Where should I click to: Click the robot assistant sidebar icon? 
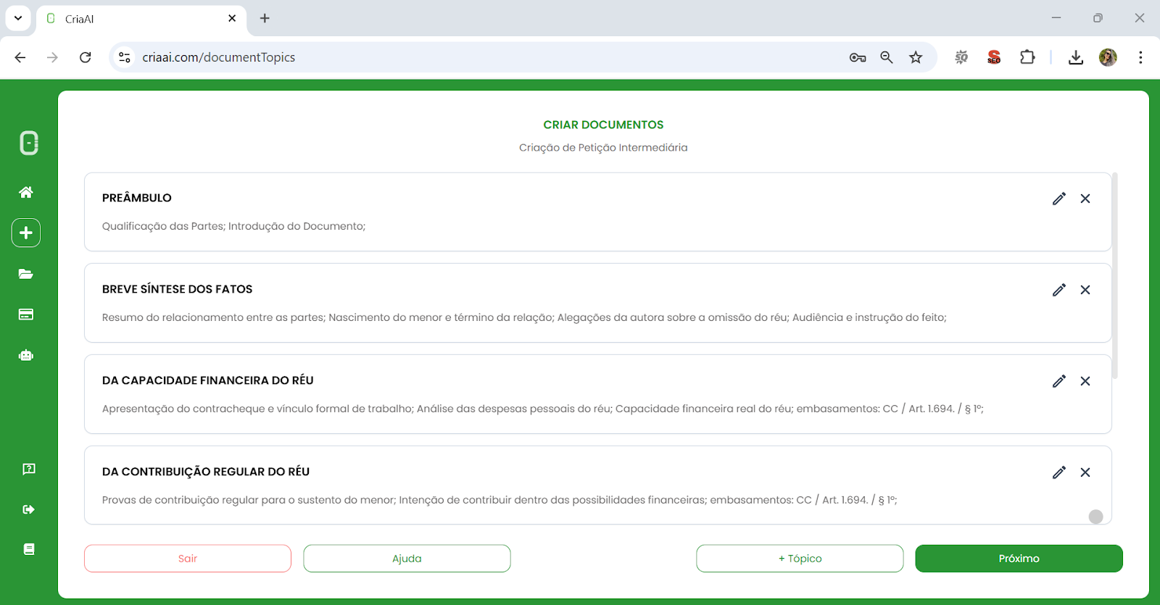(26, 355)
